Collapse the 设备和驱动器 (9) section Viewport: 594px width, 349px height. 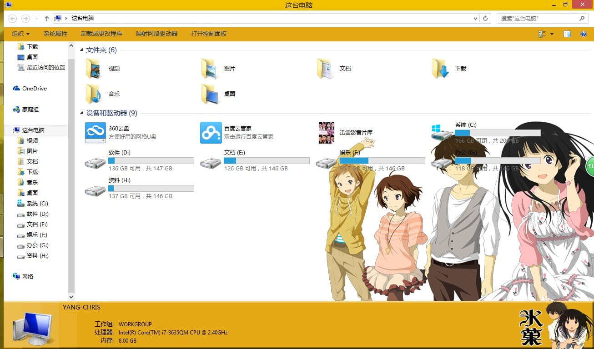tap(81, 113)
